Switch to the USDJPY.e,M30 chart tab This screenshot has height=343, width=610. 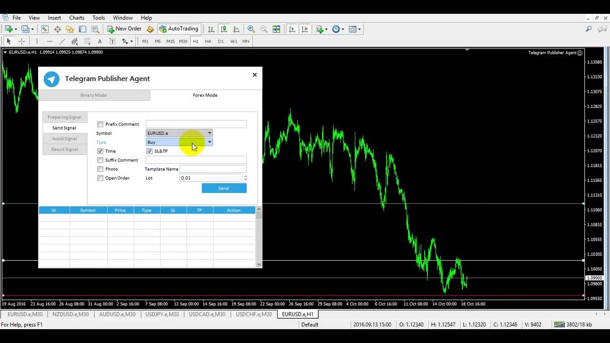[x=162, y=314]
